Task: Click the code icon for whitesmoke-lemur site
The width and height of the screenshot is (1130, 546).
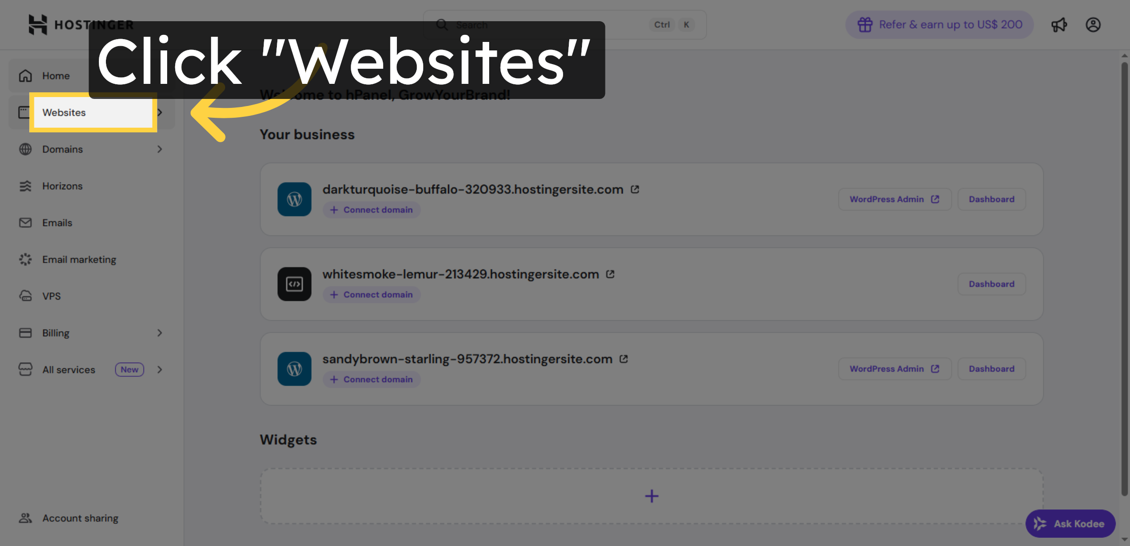Action: click(x=294, y=284)
